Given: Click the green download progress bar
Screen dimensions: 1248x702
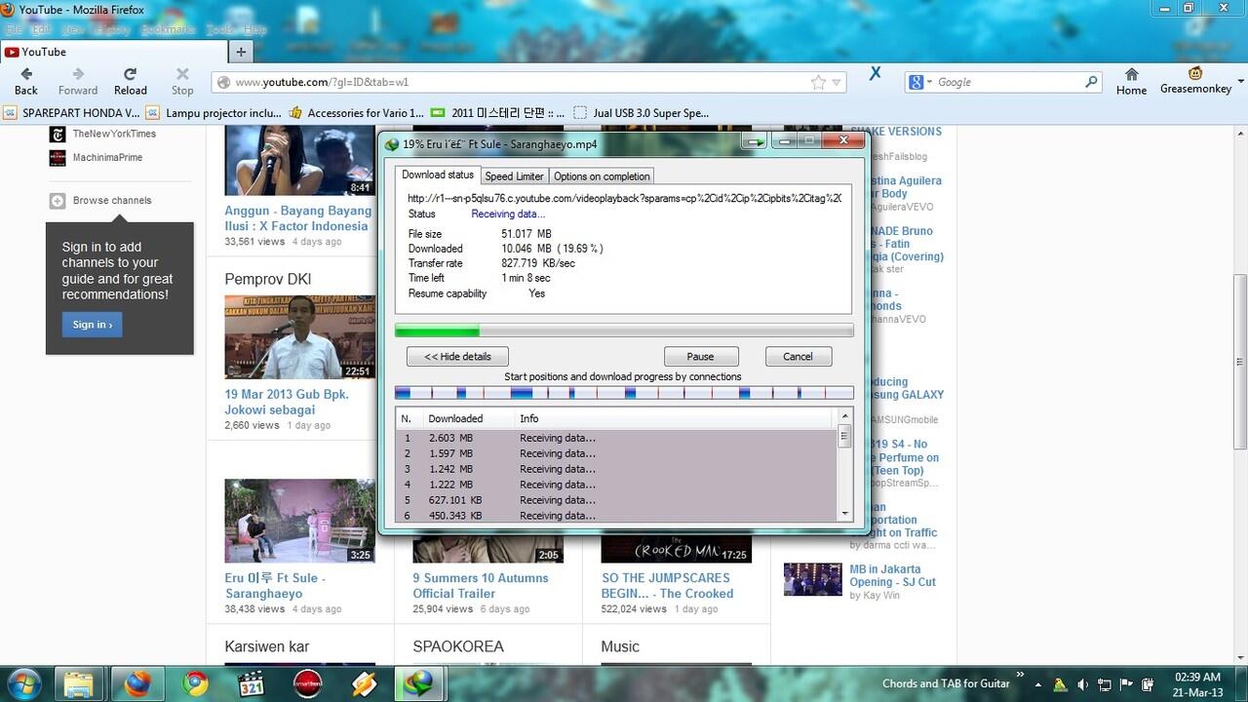Looking at the screenshot, I should click(x=624, y=331).
